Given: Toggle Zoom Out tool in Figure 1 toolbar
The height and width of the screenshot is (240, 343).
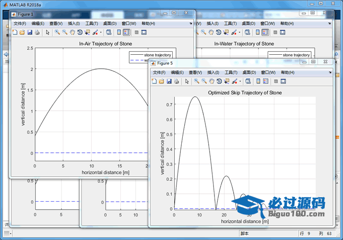Looking at the screenshot, I should pos(65,32).
